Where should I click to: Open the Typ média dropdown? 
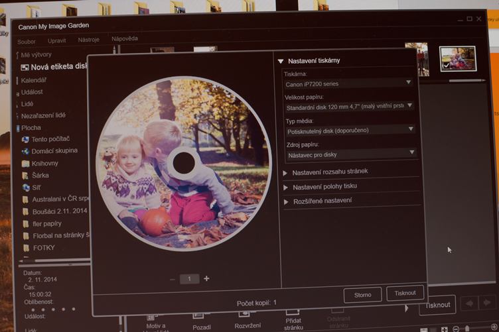tap(350, 130)
